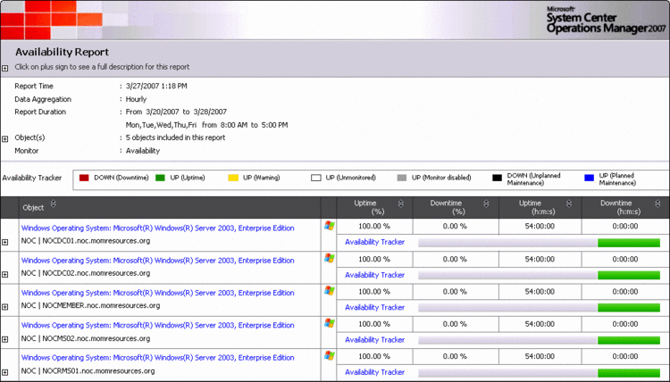Viewport: 670px width, 382px height.
Task: Click the blue UP (Planned Maintenance) legend swatch
Action: coord(589,178)
